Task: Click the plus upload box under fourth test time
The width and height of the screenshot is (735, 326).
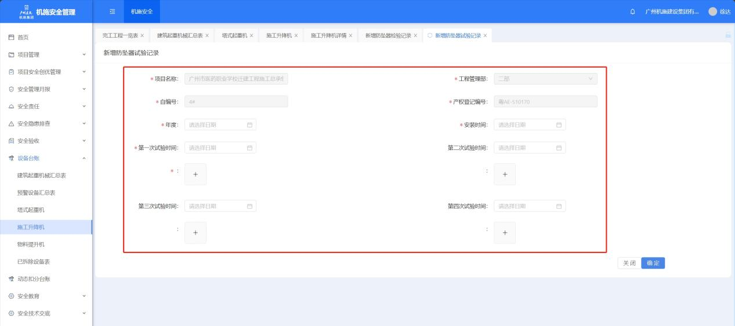Action: [x=504, y=232]
